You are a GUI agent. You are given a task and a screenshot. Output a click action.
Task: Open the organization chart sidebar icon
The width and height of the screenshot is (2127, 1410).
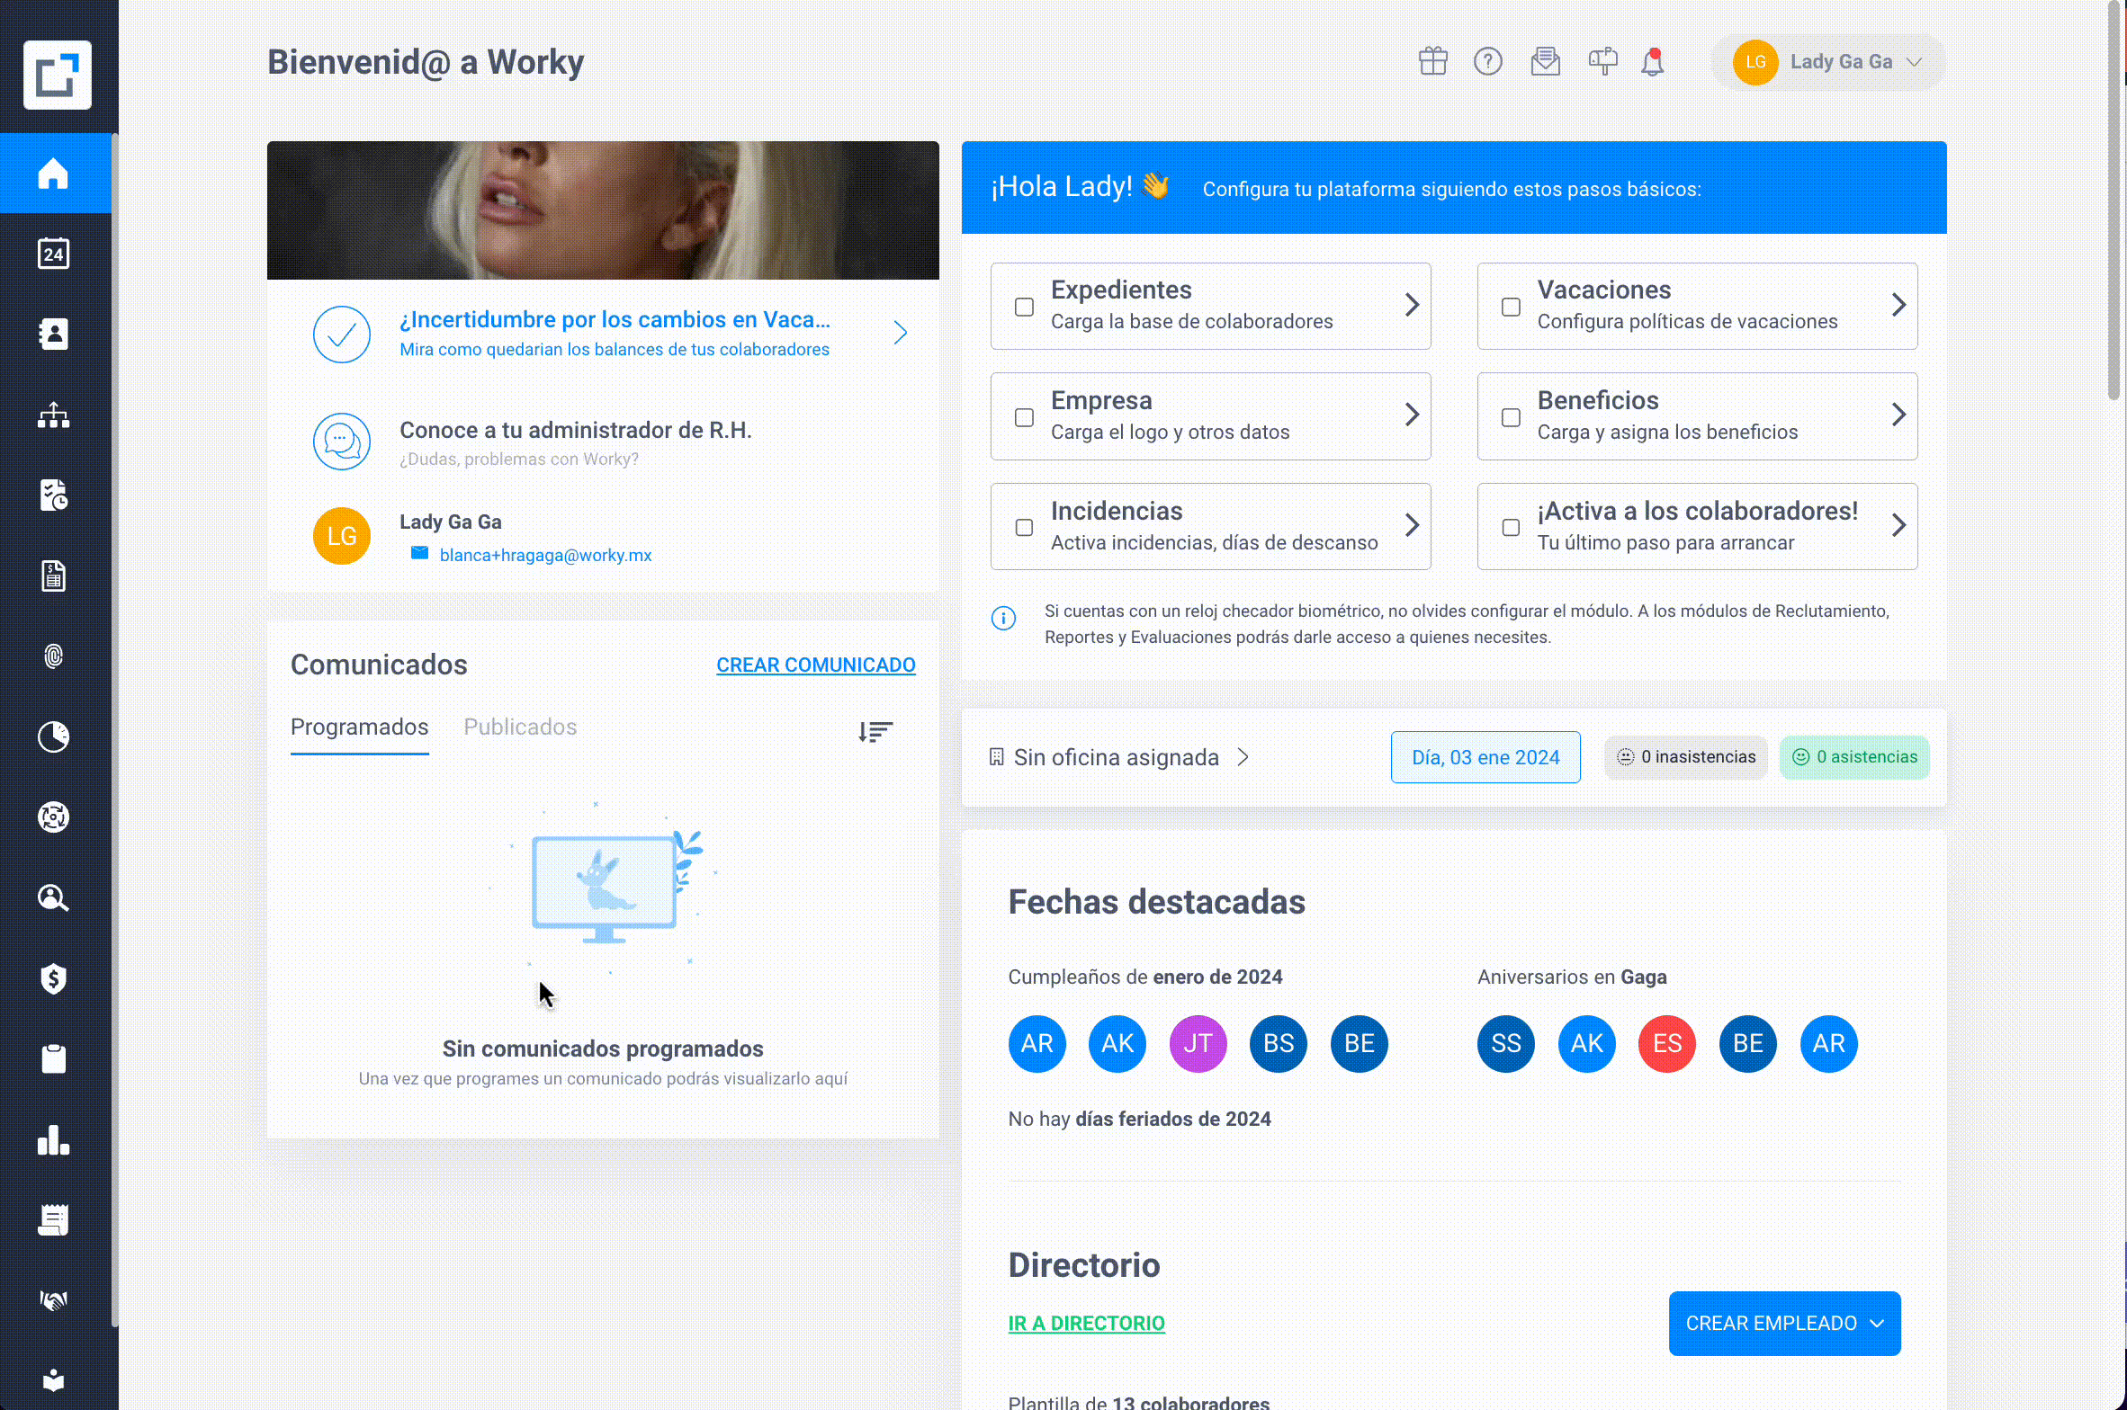[x=54, y=415]
